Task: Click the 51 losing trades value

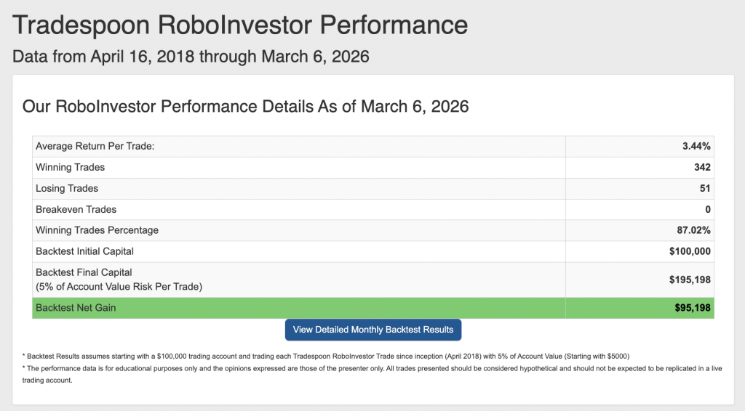Action: pos(705,189)
